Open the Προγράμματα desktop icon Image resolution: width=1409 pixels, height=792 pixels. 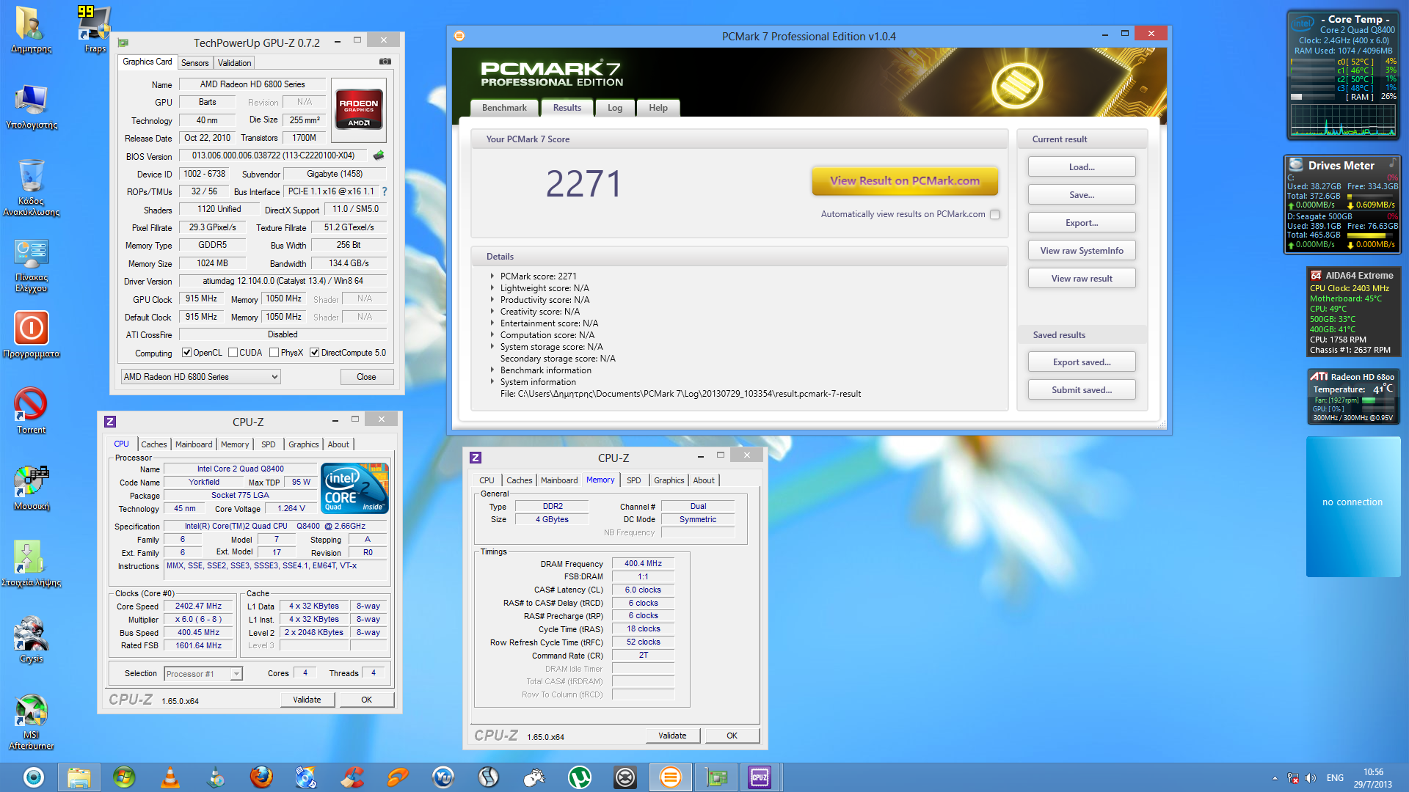click(31, 334)
